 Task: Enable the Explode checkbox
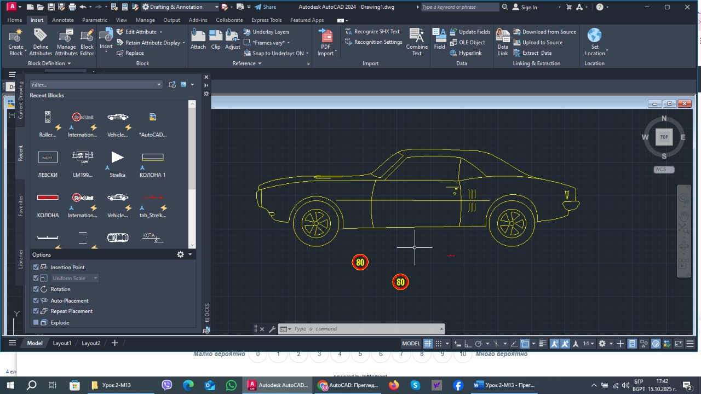pos(36,323)
